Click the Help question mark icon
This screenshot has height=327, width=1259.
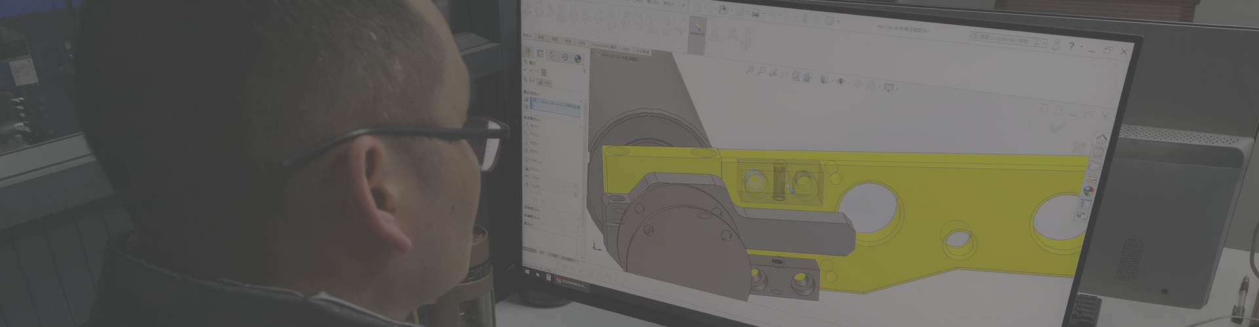[x=1071, y=46]
